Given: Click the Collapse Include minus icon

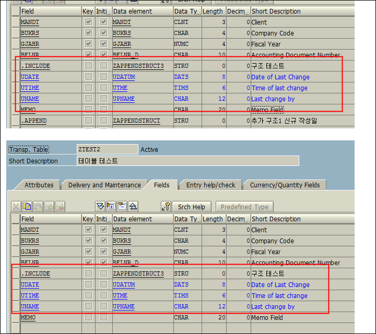Looking at the screenshot, I should 122,206.
